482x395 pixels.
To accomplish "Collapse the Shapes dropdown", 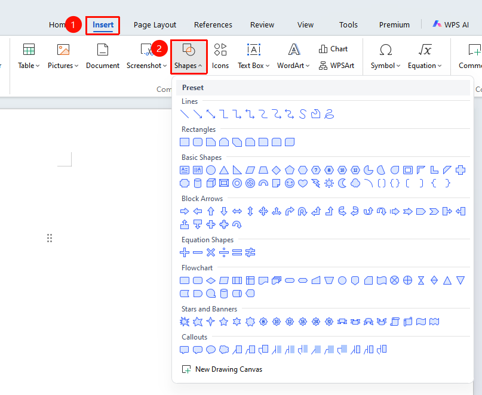I will (x=189, y=57).
